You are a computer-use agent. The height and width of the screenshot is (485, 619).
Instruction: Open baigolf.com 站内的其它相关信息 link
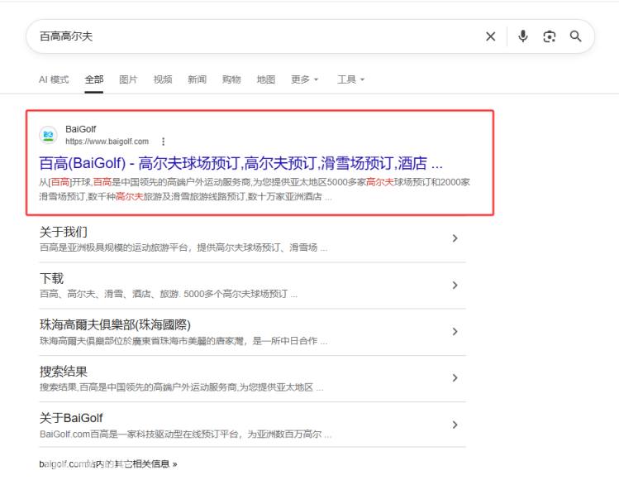(108, 463)
